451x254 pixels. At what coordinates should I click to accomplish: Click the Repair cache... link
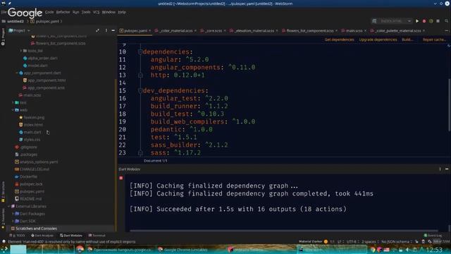pos(434,40)
